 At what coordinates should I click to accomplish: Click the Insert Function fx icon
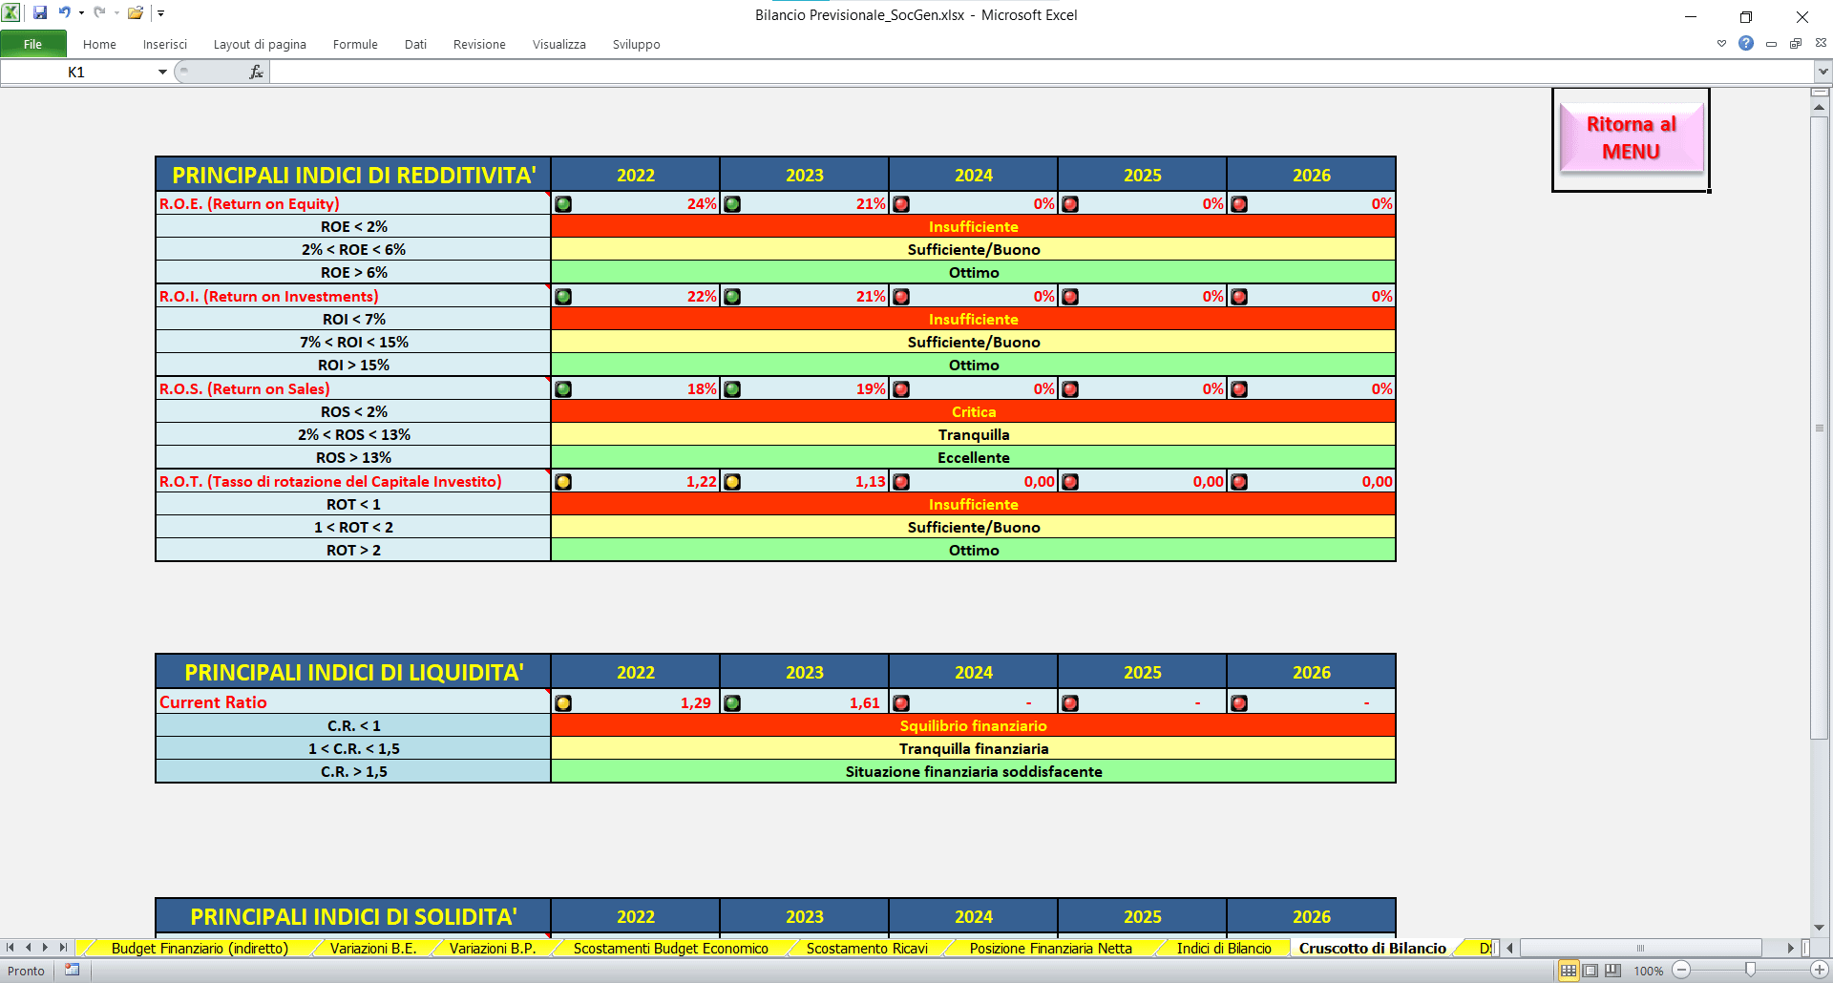(x=256, y=72)
